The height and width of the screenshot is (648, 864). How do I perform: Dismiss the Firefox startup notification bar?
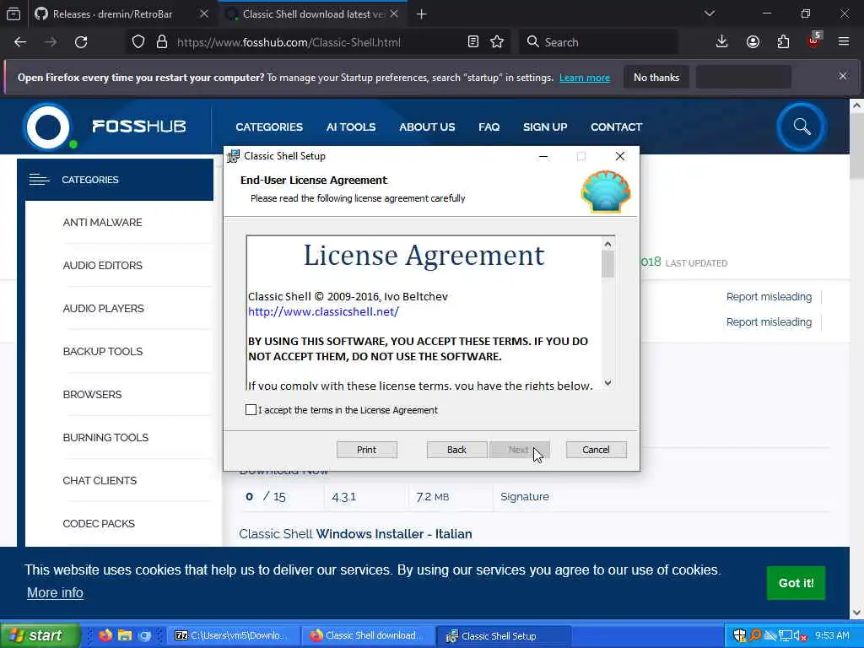[x=843, y=76]
